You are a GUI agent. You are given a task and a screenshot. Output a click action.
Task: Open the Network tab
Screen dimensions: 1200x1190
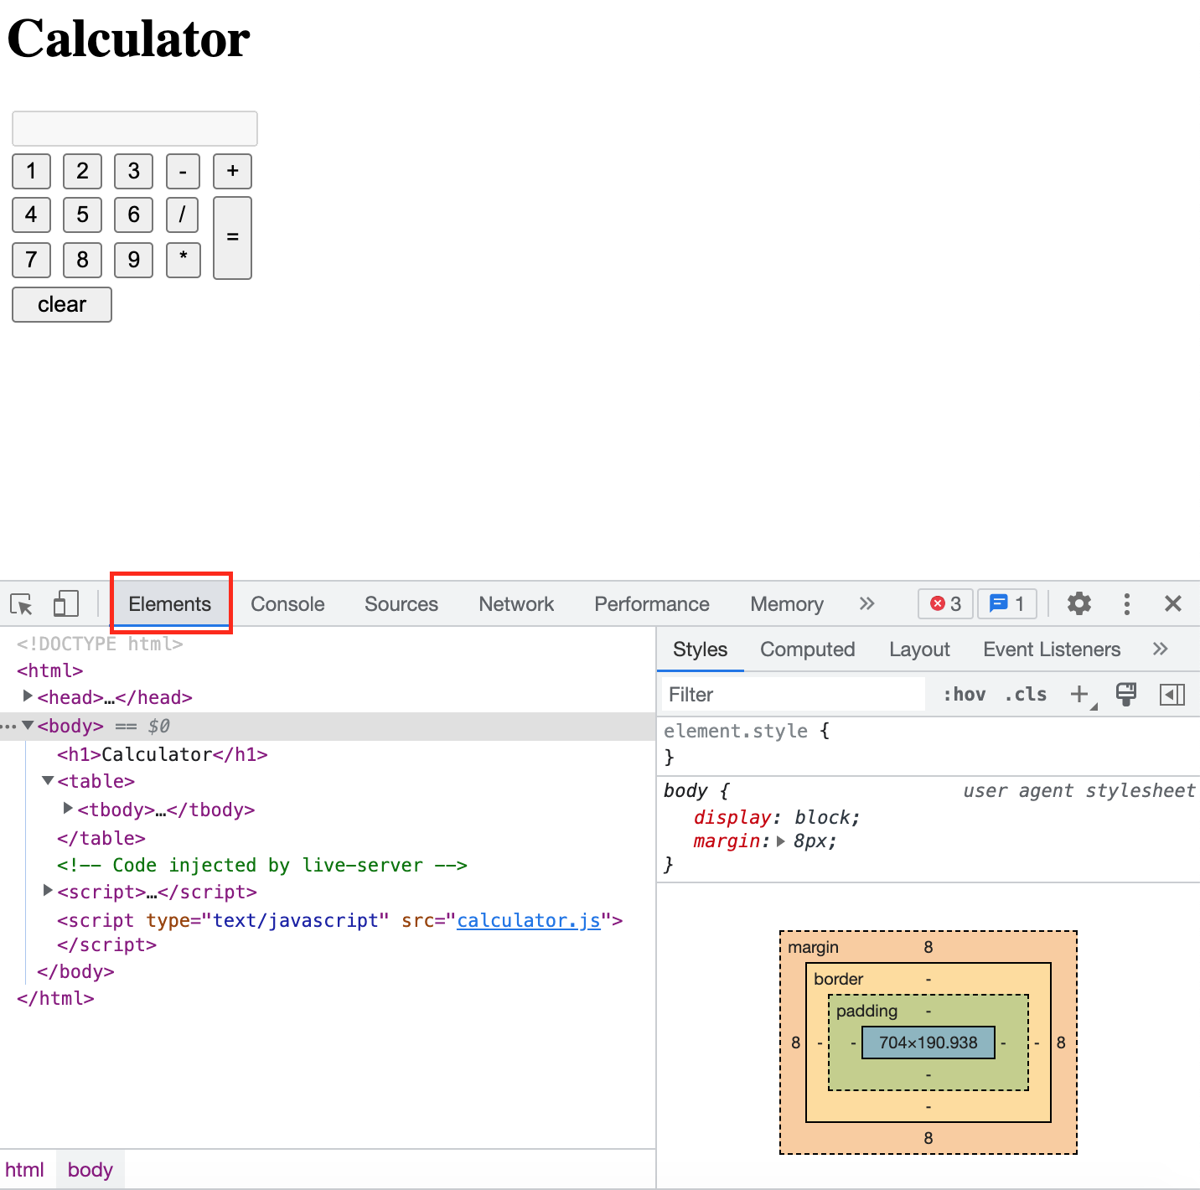(516, 603)
